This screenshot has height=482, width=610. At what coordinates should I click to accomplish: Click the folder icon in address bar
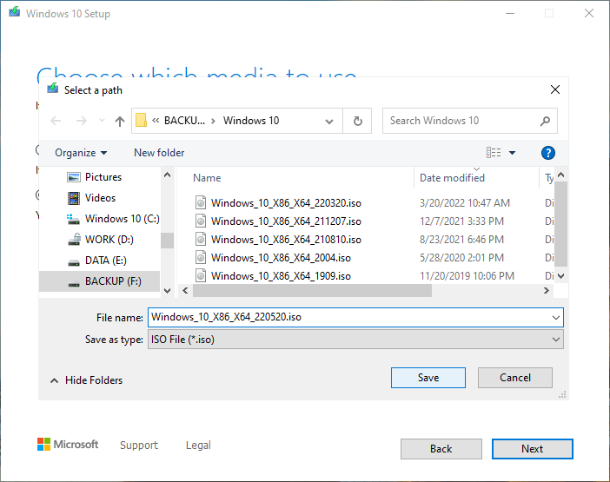[141, 121]
